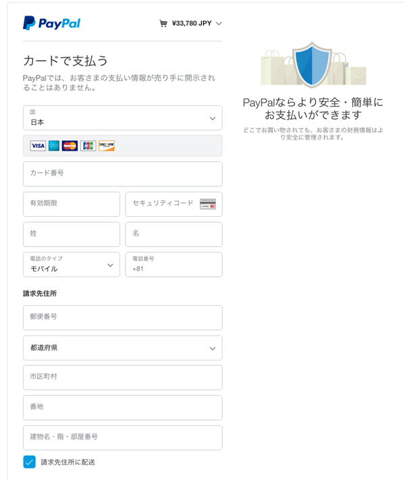This screenshot has height=480, width=405.
Task: Open the 国 country dropdown showing 日本
Action: tap(123, 118)
